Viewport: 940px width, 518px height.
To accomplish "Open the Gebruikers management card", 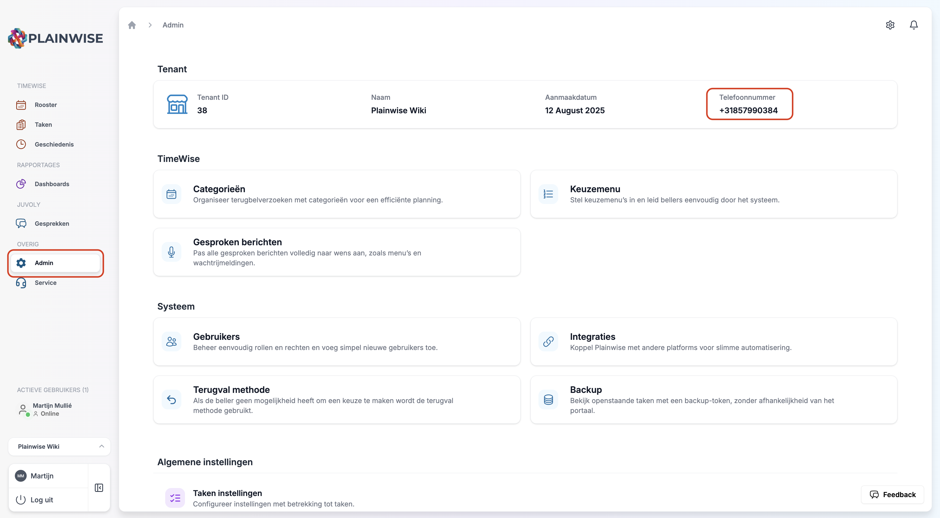I will [x=336, y=342].
